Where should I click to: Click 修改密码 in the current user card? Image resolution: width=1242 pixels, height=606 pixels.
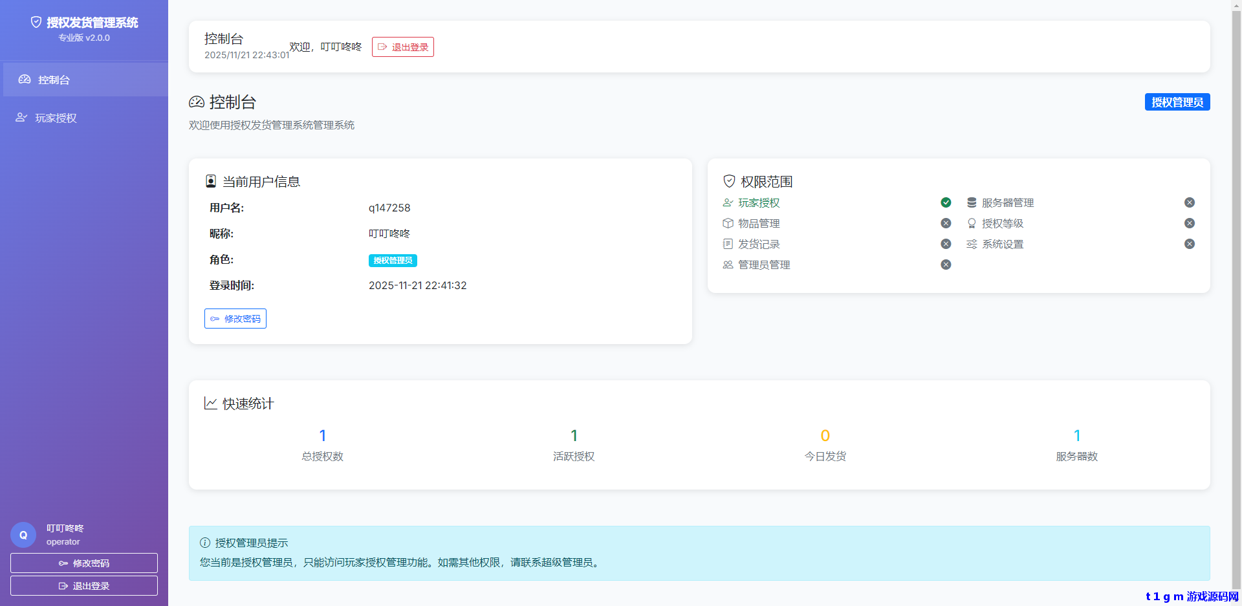235,318
